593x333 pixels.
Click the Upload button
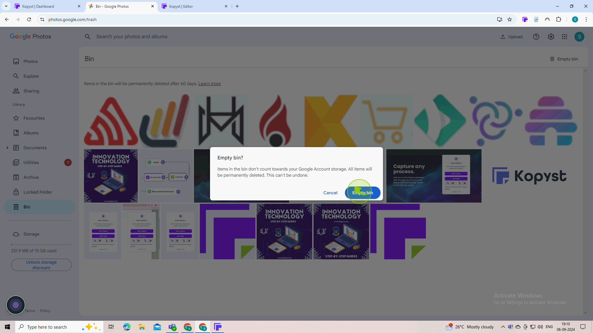tap(511, 37)
